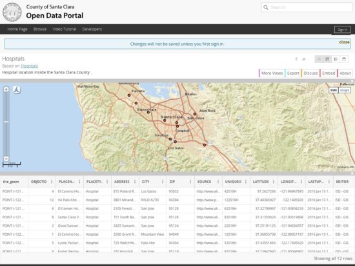Switch to the rich list view icon
355x266 pixels.
coord(319,59)
